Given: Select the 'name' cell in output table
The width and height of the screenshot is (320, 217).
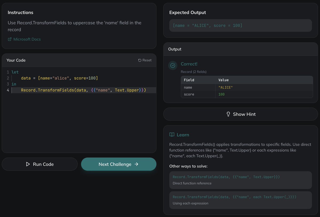Looking at the screenshot, I should click(x=198, y=87).
